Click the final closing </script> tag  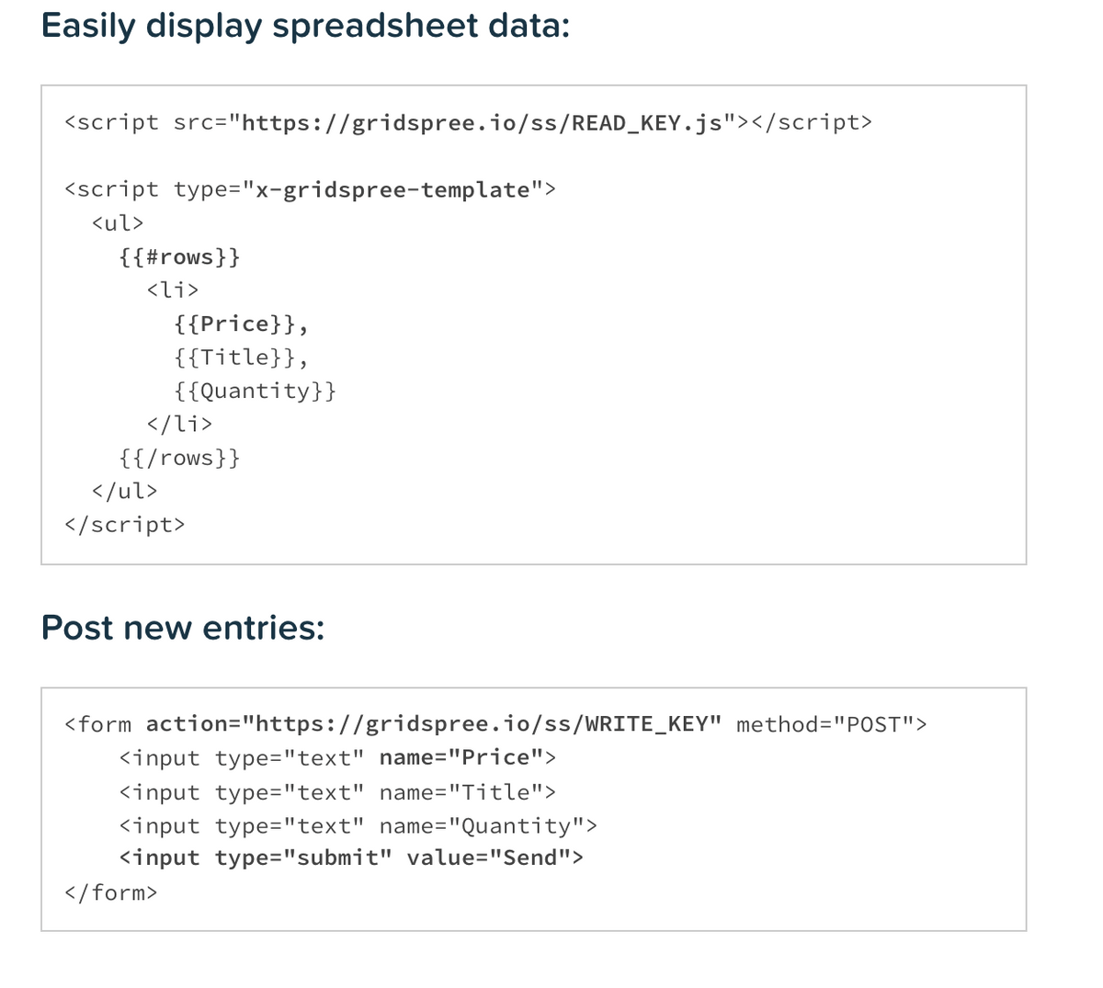(124, 525)
